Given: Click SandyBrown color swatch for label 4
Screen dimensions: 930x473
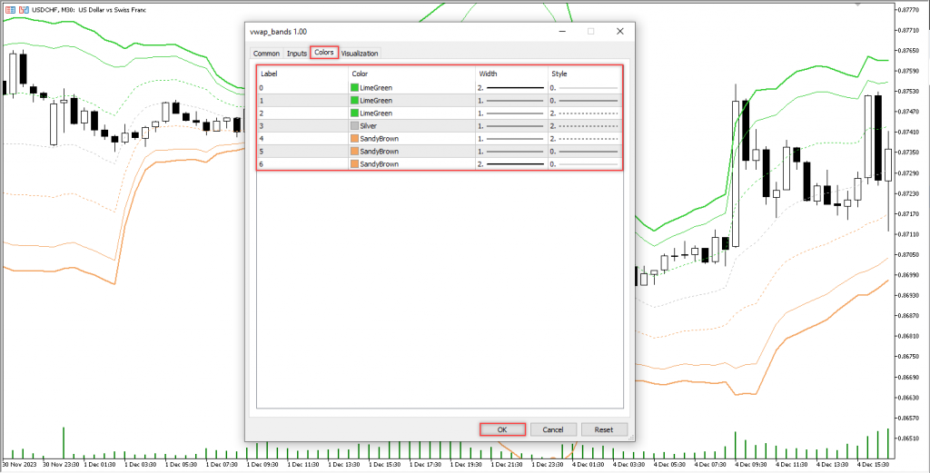Looking at the screenshot, I should pyautogui.click(x=354, y=139).
